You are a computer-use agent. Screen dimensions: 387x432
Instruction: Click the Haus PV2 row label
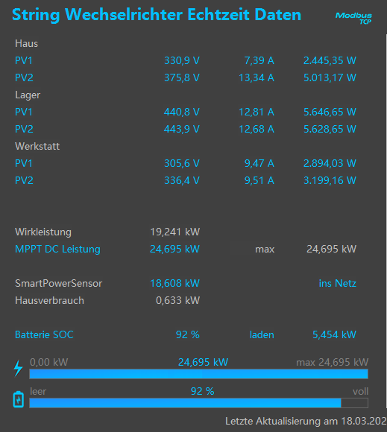(24, 77)
